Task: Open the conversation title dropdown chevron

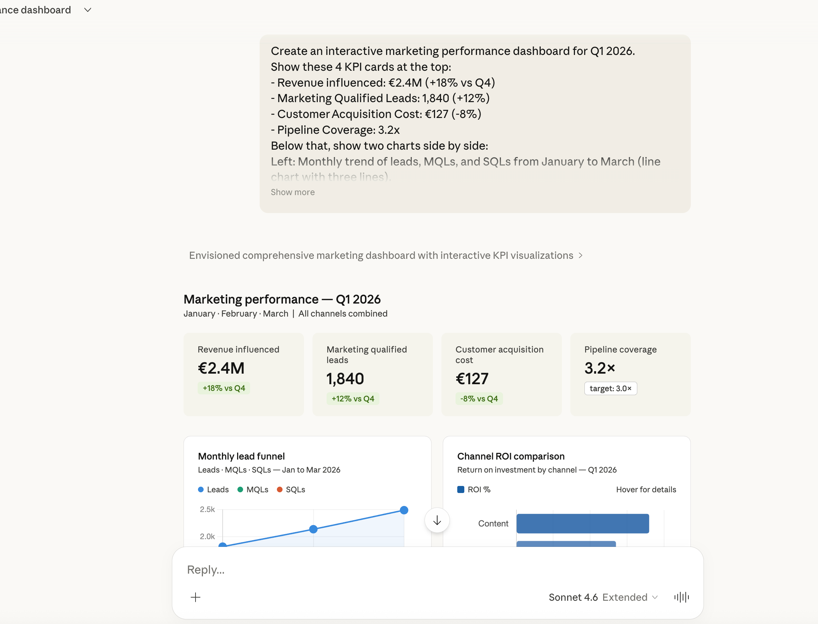Action: tap(88, 10)
